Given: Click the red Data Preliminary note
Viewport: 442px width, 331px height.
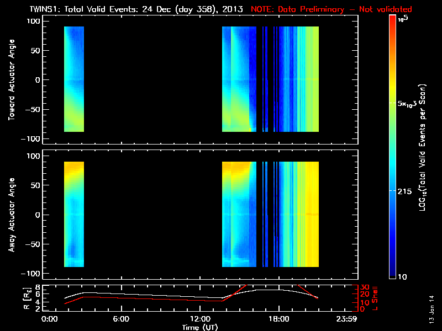Looking at the screenshot, I should point(331,9).
